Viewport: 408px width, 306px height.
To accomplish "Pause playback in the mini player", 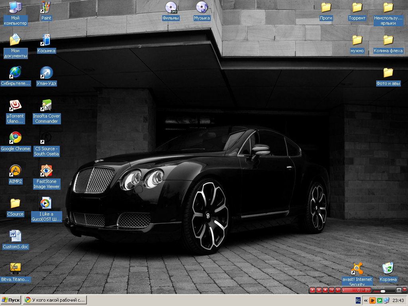I will pos(319,290).
